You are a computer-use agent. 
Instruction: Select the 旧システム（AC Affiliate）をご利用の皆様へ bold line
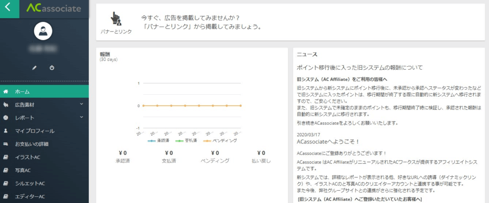(x=342, y=80)
